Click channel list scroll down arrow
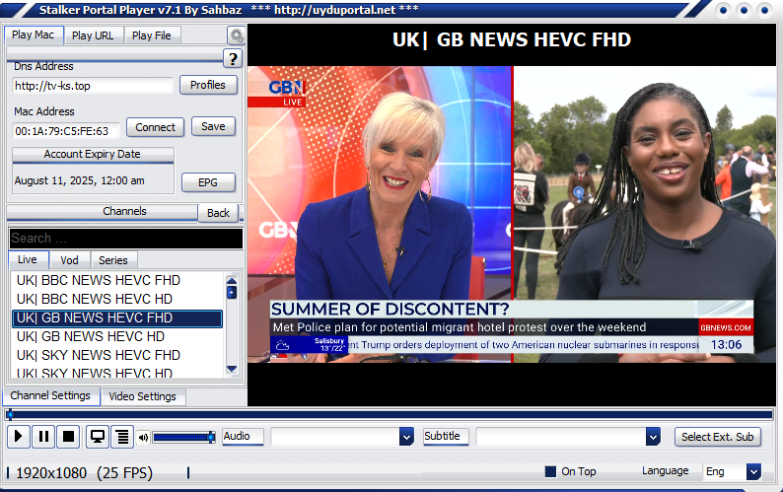Viewport: 783px width, 492px height. click(x=232, y=369)
